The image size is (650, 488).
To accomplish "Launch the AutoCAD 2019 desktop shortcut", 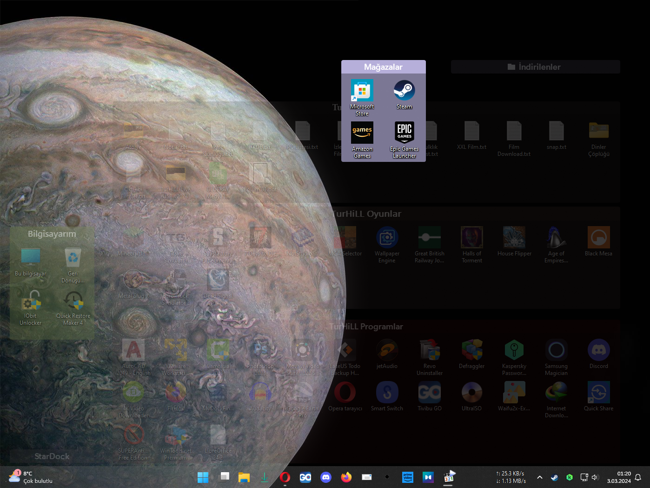I will coord(133,357).
